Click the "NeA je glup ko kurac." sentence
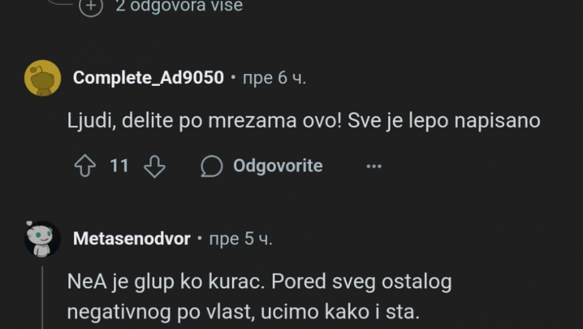The width and height of the screenshot is (583, 329). [x=167, y=281]
